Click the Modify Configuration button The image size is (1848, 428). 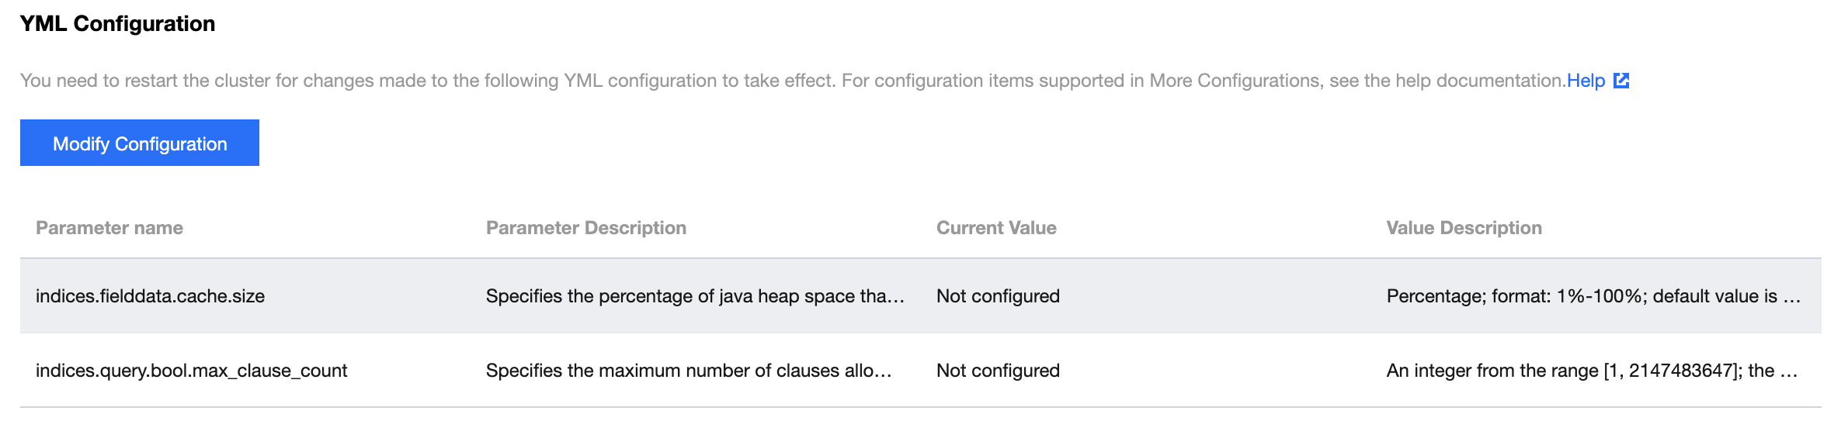click(x=140, y=143)
